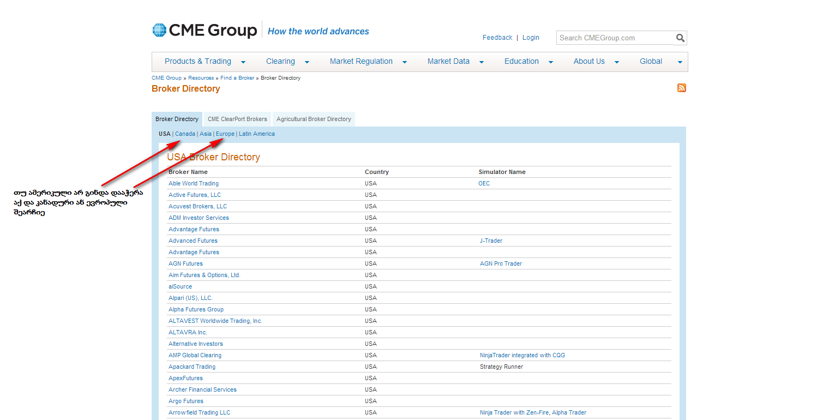
Task: Open Apackard Trading broker link
Action: [x=192, y=367]
